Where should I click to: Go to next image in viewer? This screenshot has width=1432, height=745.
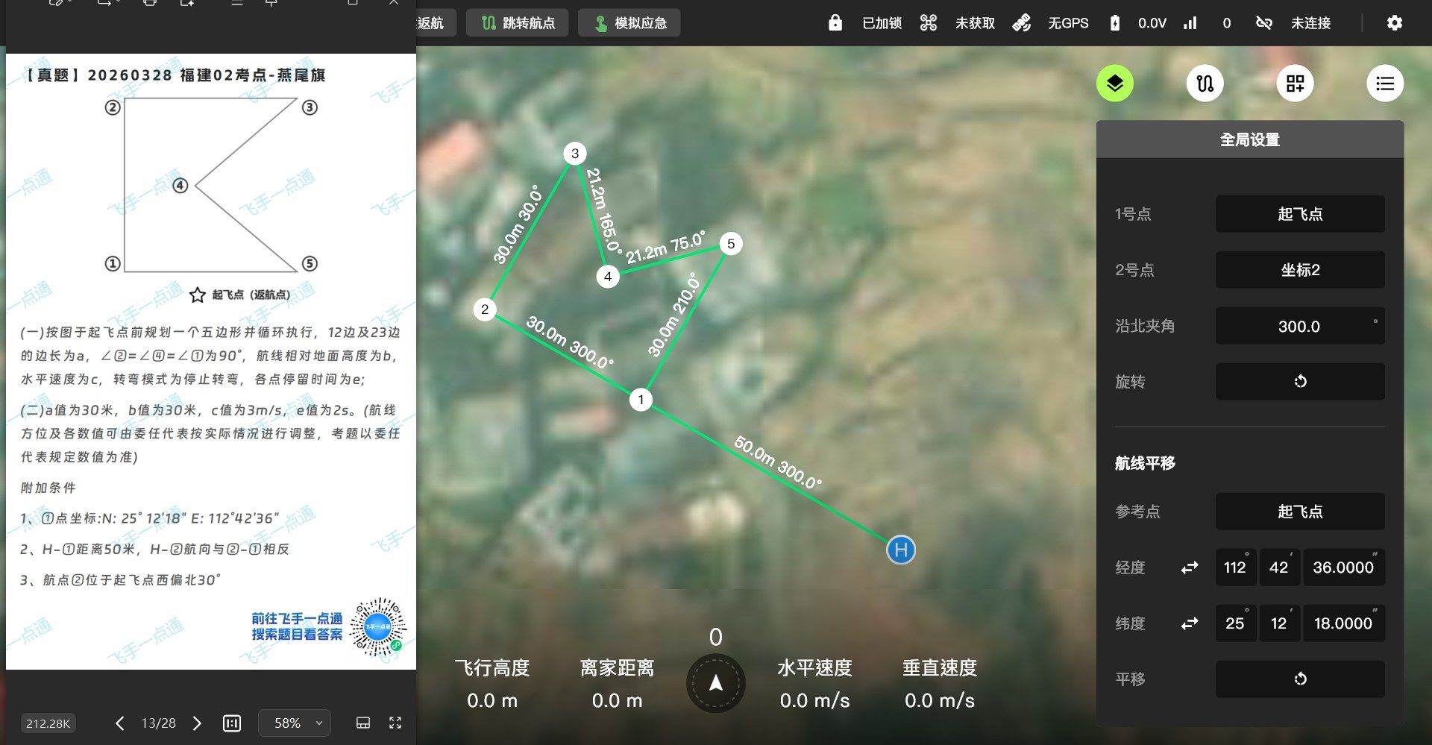point(197,723)
